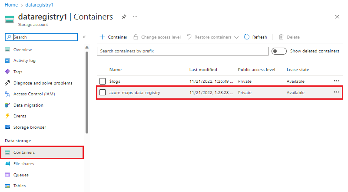Sort by Last modified column header
This screenshot has width=348, height=192.
pyautogui.click(x=203, y=69)
